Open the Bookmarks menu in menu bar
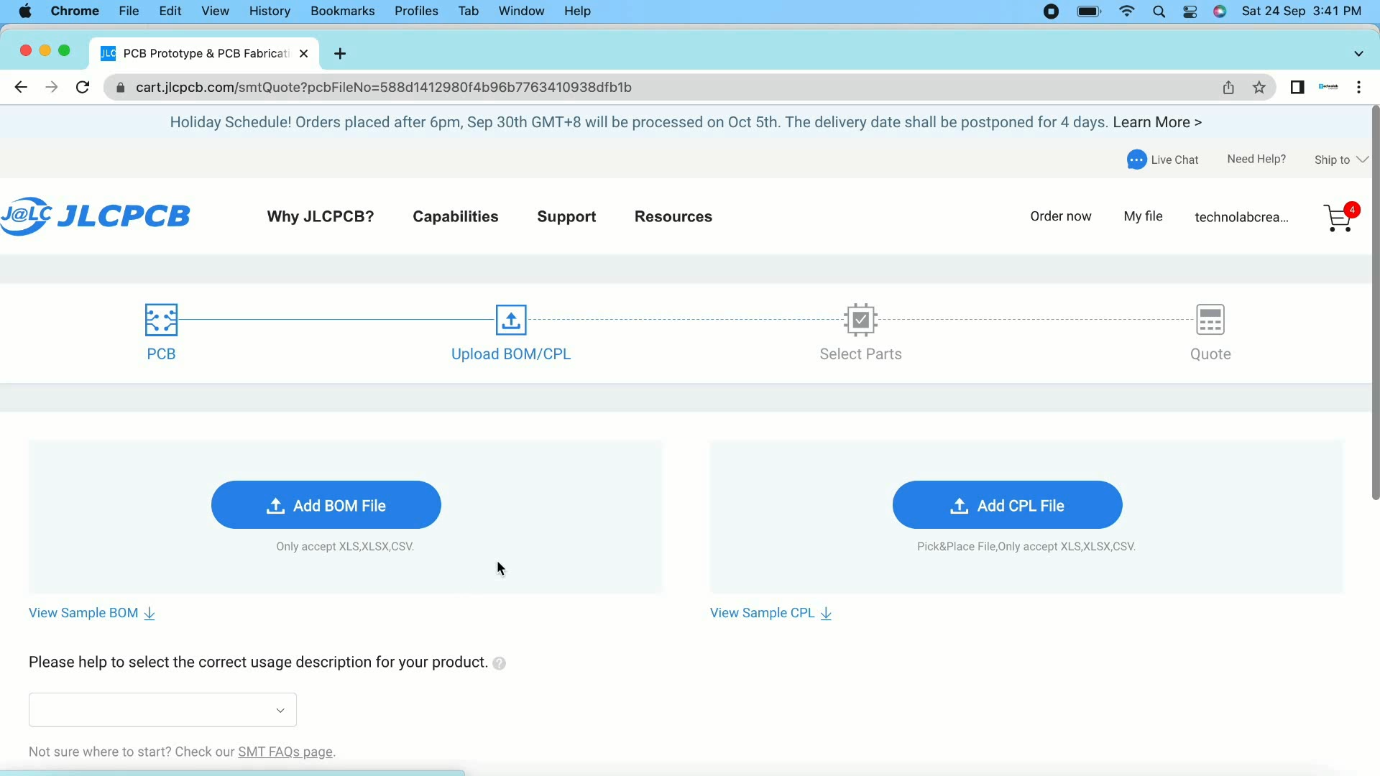 coord(343,11)
